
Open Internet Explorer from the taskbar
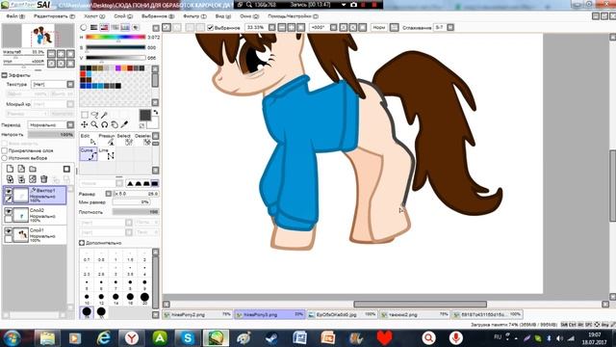coord(104,338)
